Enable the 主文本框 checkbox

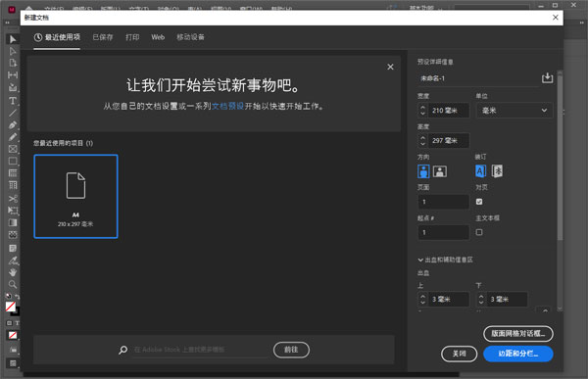pyautogui.click(x=479, y=232)
